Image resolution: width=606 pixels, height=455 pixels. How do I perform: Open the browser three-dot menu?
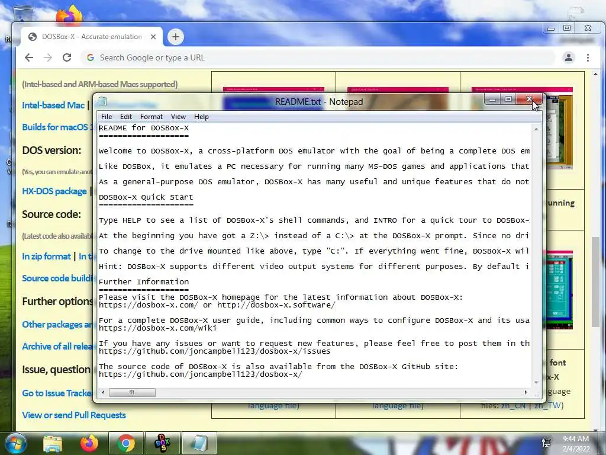[588, 57]
